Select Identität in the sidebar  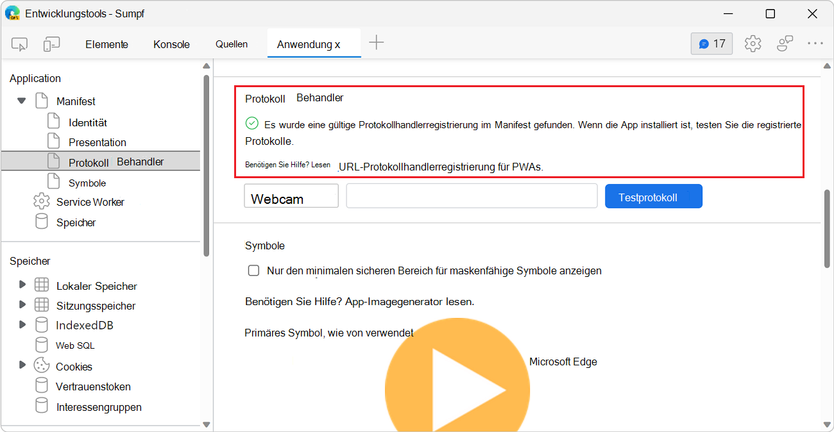pos(88,122)
